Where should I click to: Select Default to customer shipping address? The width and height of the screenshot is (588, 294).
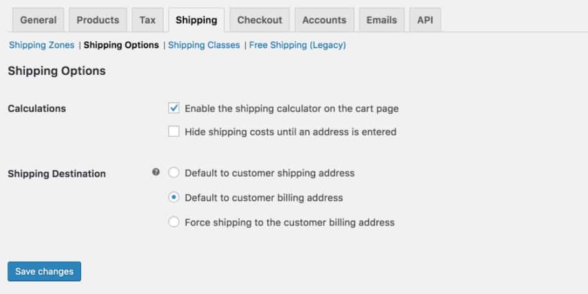pyautogui.click(x=174, y=173)
